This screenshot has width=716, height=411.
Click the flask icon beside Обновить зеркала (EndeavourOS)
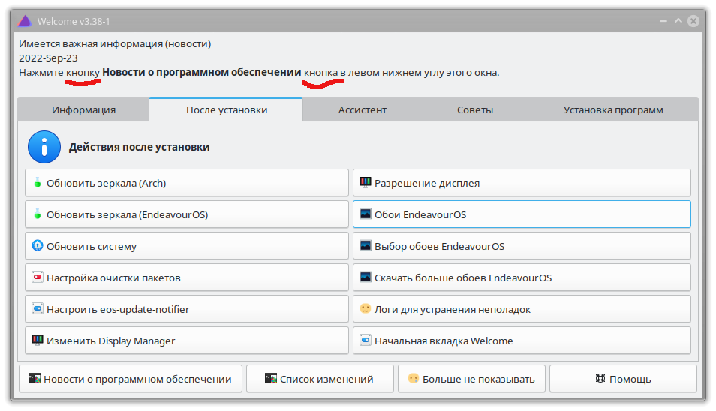coord(38,214)
